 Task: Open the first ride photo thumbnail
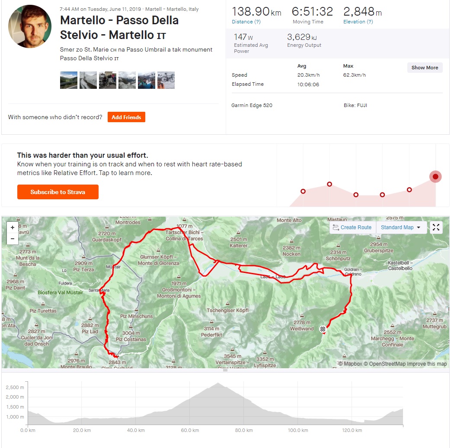tap(69, 80)
